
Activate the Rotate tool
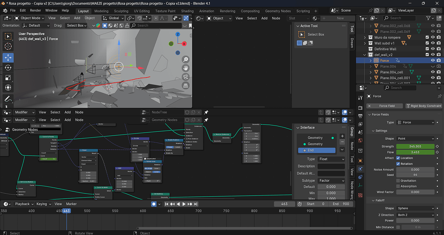(8, 68)
